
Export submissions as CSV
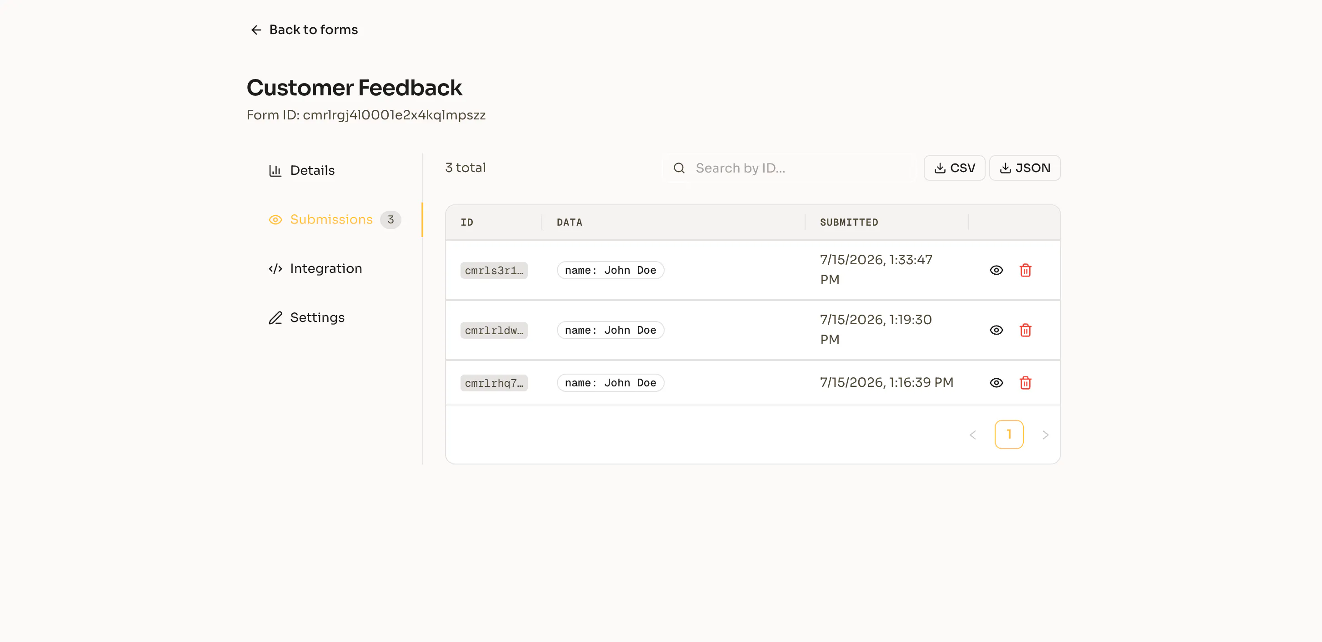pos(954,168)
